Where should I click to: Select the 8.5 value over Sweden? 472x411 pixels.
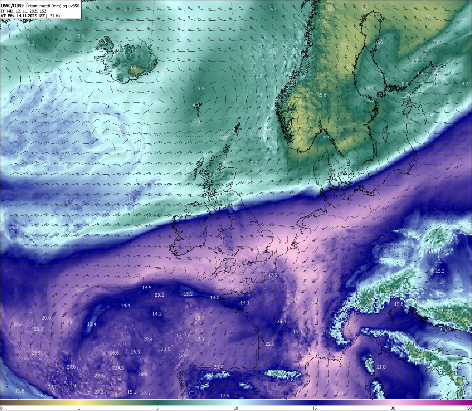pyautogui.click(x=369, y=87)
